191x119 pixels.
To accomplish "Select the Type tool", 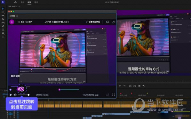I will click(3, 37).
